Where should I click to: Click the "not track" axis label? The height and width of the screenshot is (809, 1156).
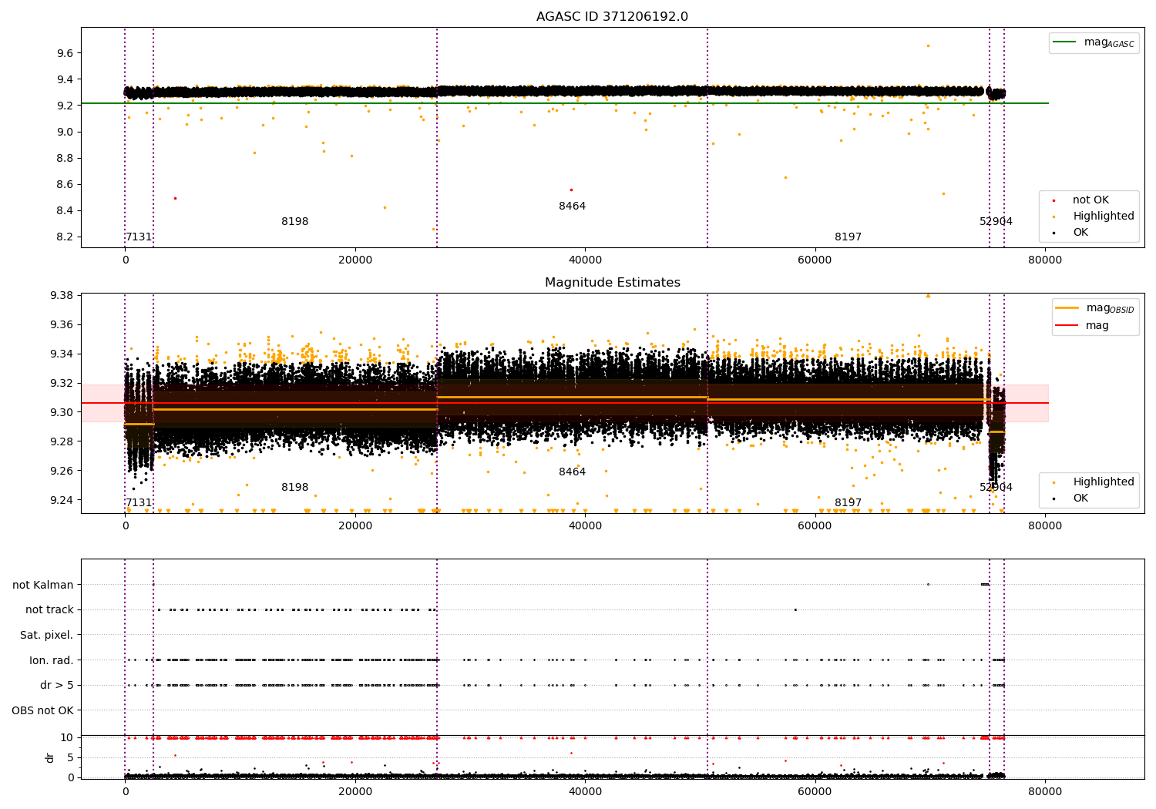[49, 609]
